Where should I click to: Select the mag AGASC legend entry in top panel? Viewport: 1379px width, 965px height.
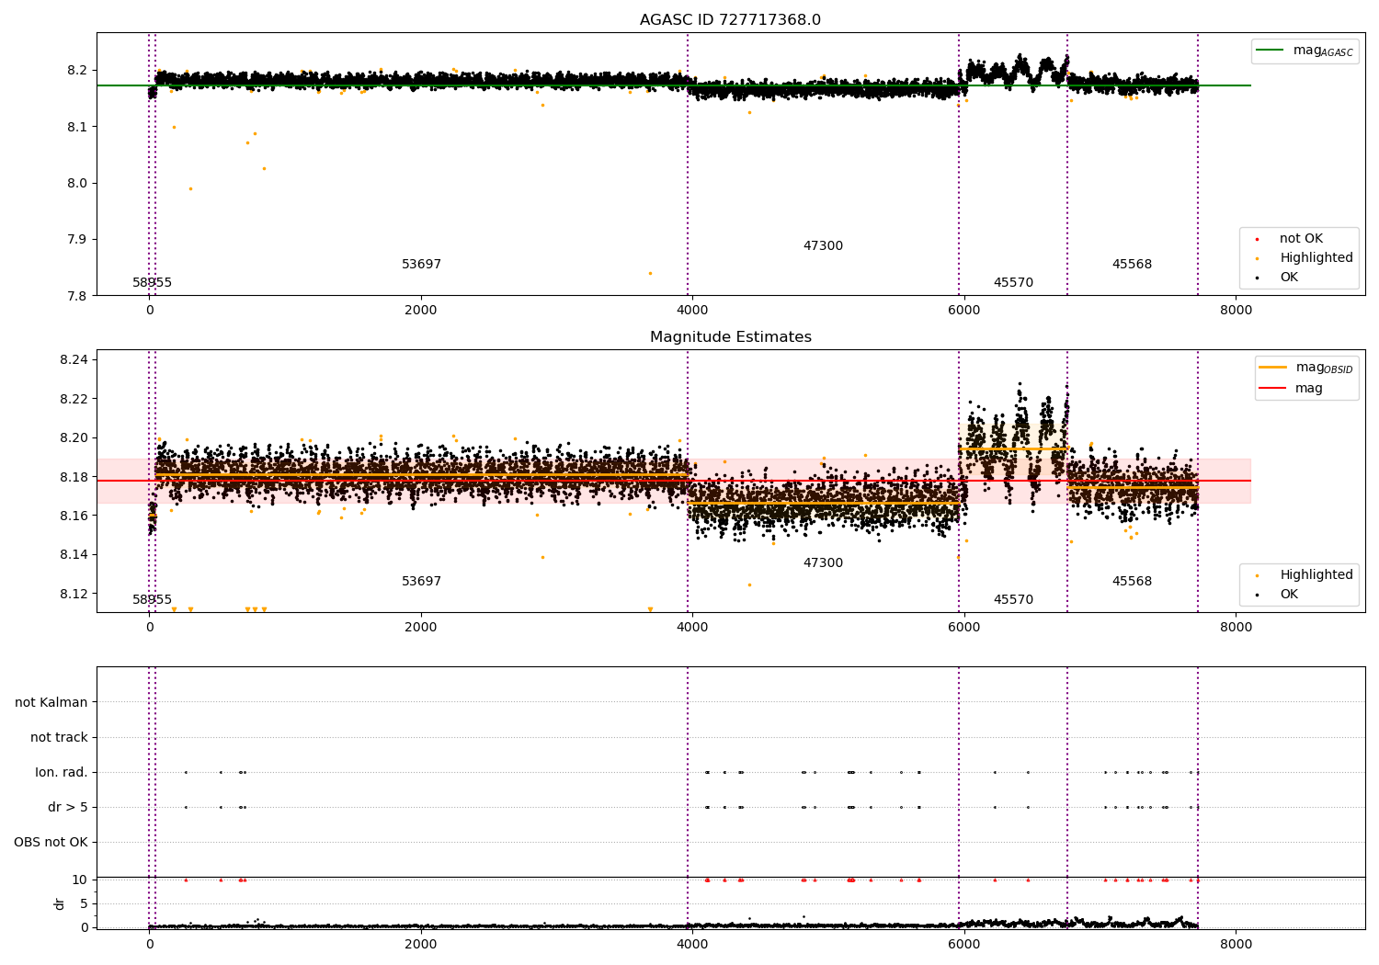(1305, 51)
